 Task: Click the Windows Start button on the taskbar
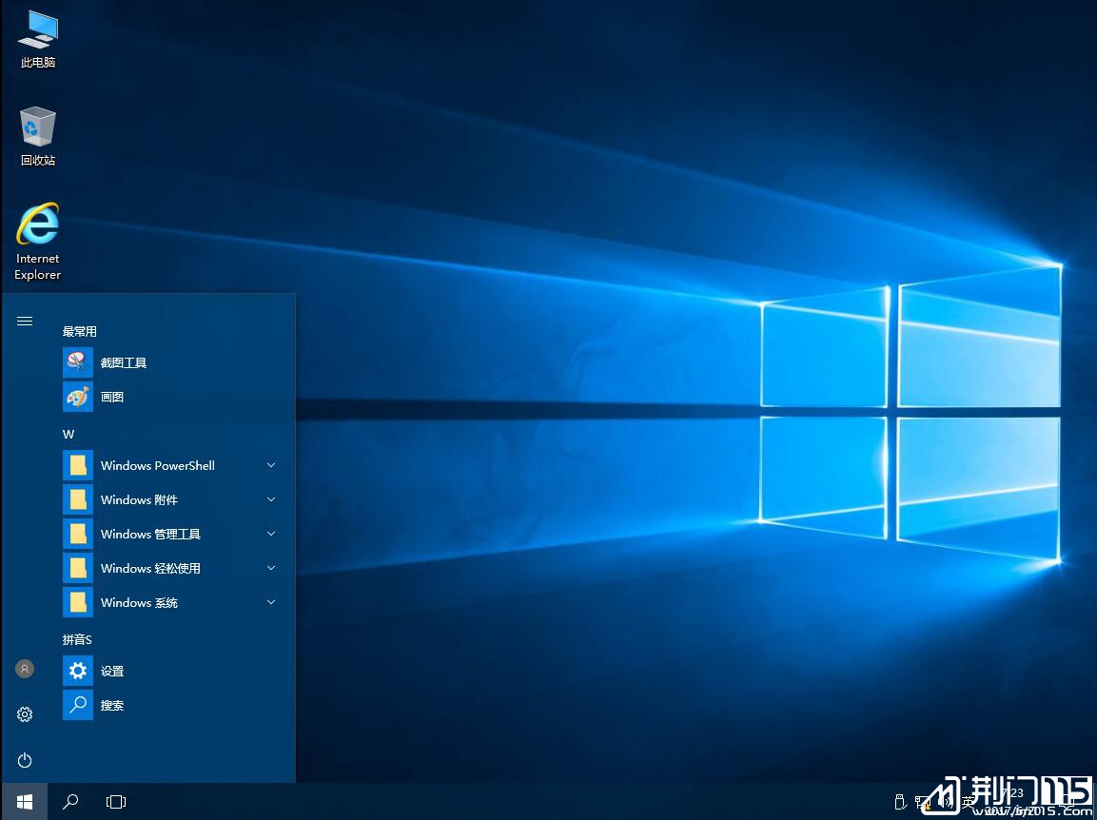[25, 802]
